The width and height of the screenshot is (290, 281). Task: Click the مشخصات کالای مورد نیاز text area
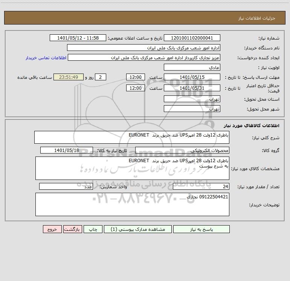pos(132,168)
